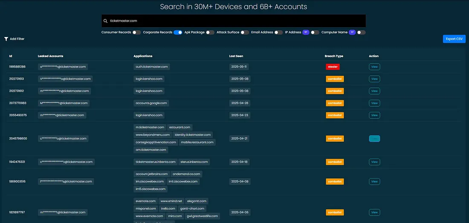
Task: Turn on the Attack Surface toggle
Action: tap(245, 32)
